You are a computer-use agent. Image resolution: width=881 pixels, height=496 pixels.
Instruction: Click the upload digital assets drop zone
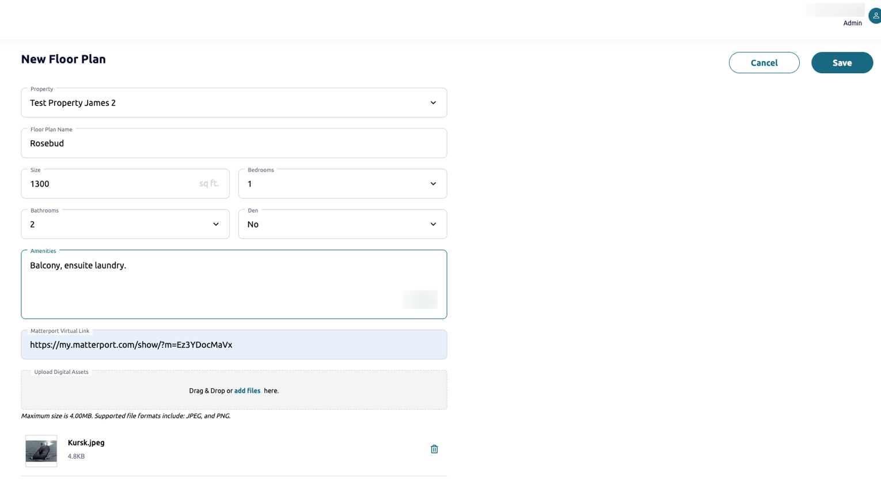coord(234,390)
